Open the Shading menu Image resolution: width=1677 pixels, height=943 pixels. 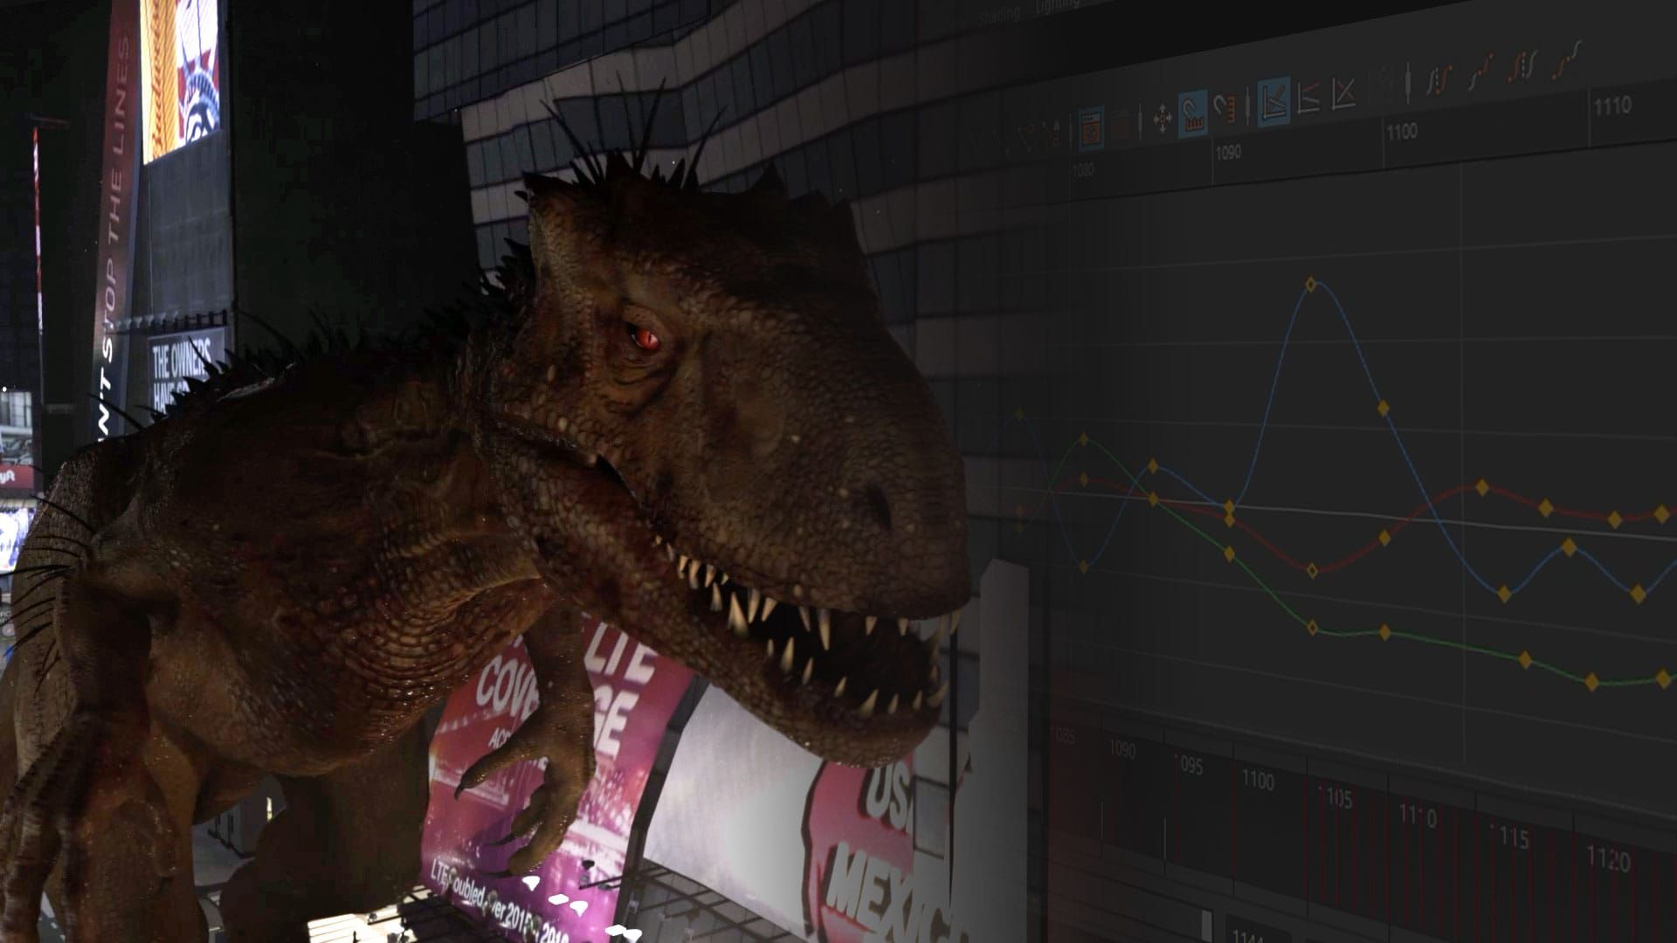tap(998, 16)
